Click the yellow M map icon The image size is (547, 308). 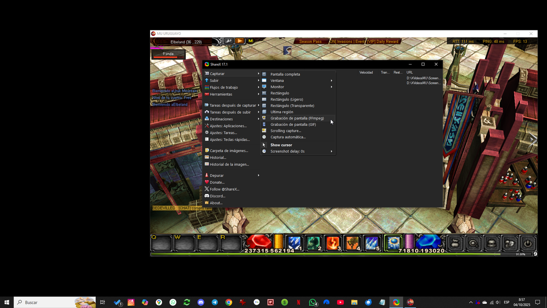tap(251, 41)
